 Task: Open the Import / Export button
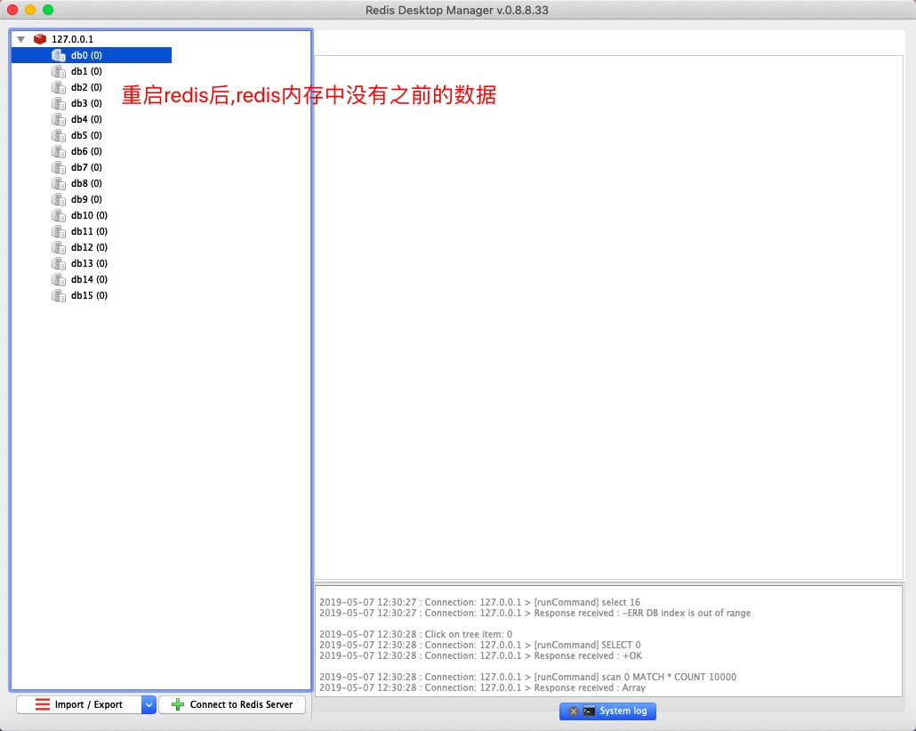[x=79, y=704]
